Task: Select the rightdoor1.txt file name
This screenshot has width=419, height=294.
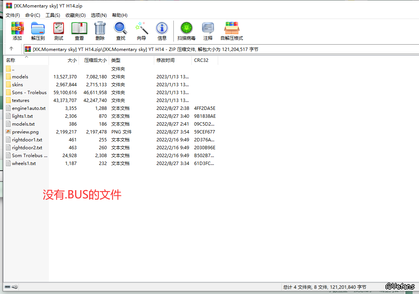Action: [x=27, y=140]
